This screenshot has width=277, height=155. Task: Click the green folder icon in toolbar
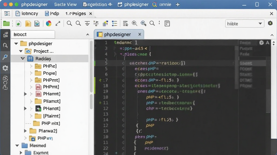tap(6, 23)
